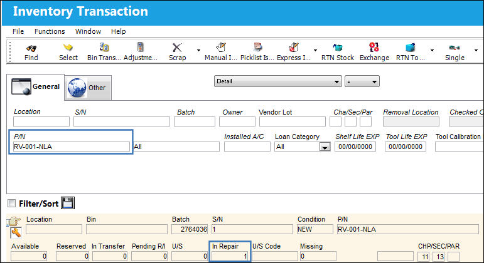Screen dimensions: 484x263
Task: Click the In Transfer quantity field
Action: tap(110, 256)
